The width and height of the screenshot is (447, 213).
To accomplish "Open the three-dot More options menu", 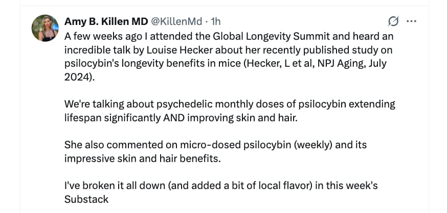I will (411, 21).
